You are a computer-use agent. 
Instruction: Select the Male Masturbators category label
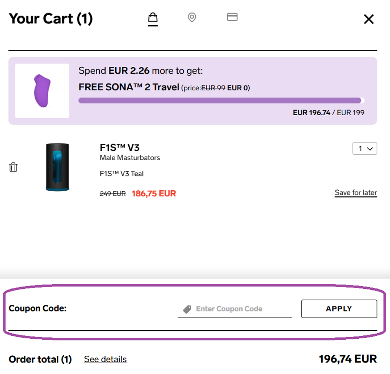130,158
